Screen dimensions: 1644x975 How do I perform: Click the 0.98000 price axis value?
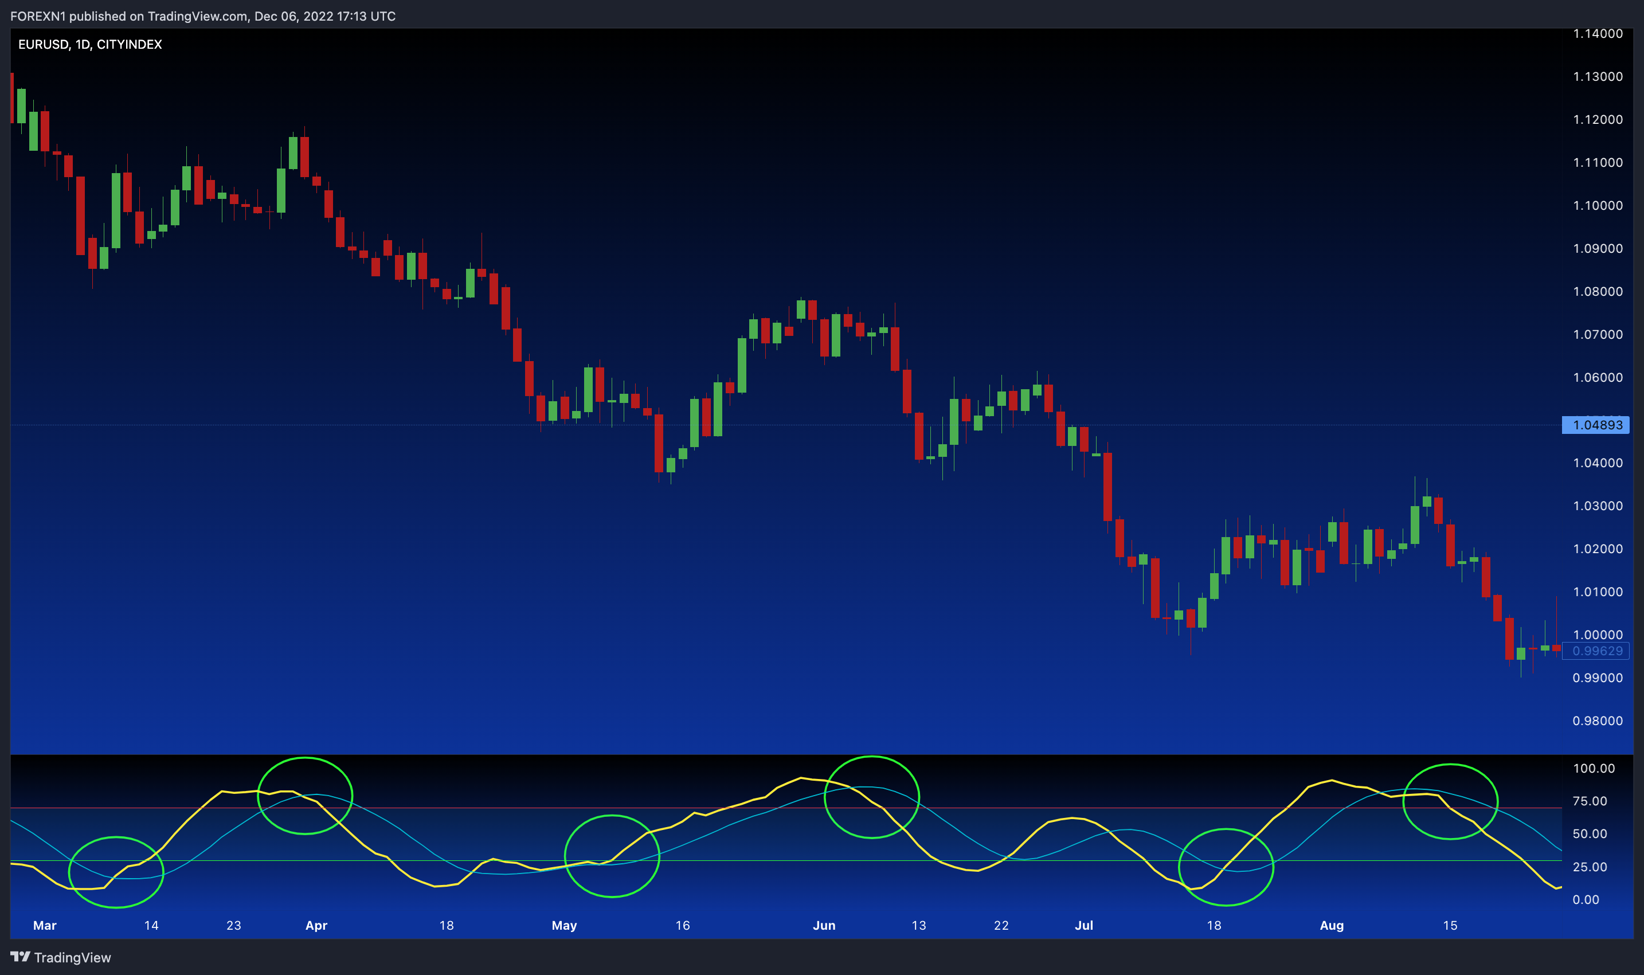(1598, 721)
